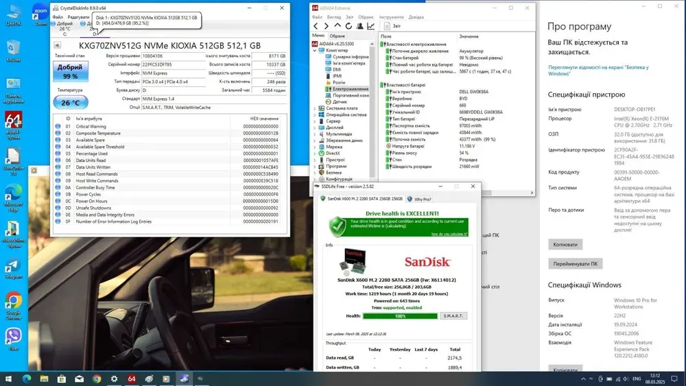686x386 pixels.
Task: Click the S.M.A.R.T. button in SSDLife
Action: [453, 316]
